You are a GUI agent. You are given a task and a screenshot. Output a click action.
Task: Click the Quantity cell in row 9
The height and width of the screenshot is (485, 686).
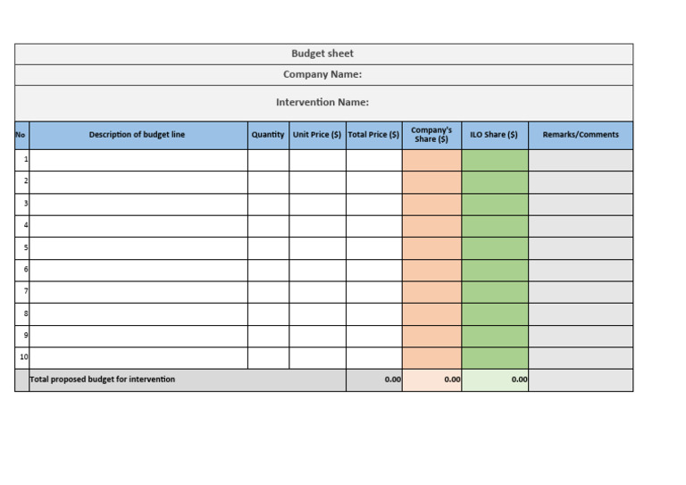coord(268,337)
